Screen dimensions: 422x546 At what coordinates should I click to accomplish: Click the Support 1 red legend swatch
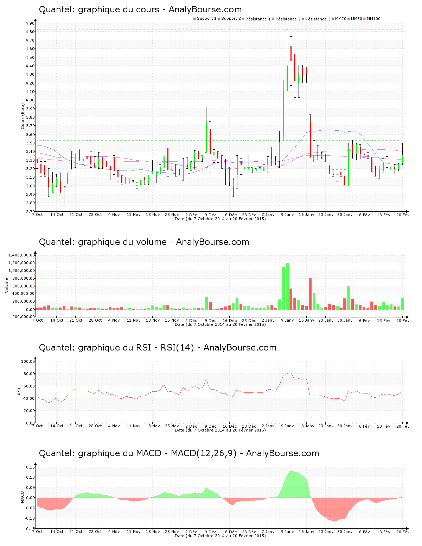tap(194, 19)
